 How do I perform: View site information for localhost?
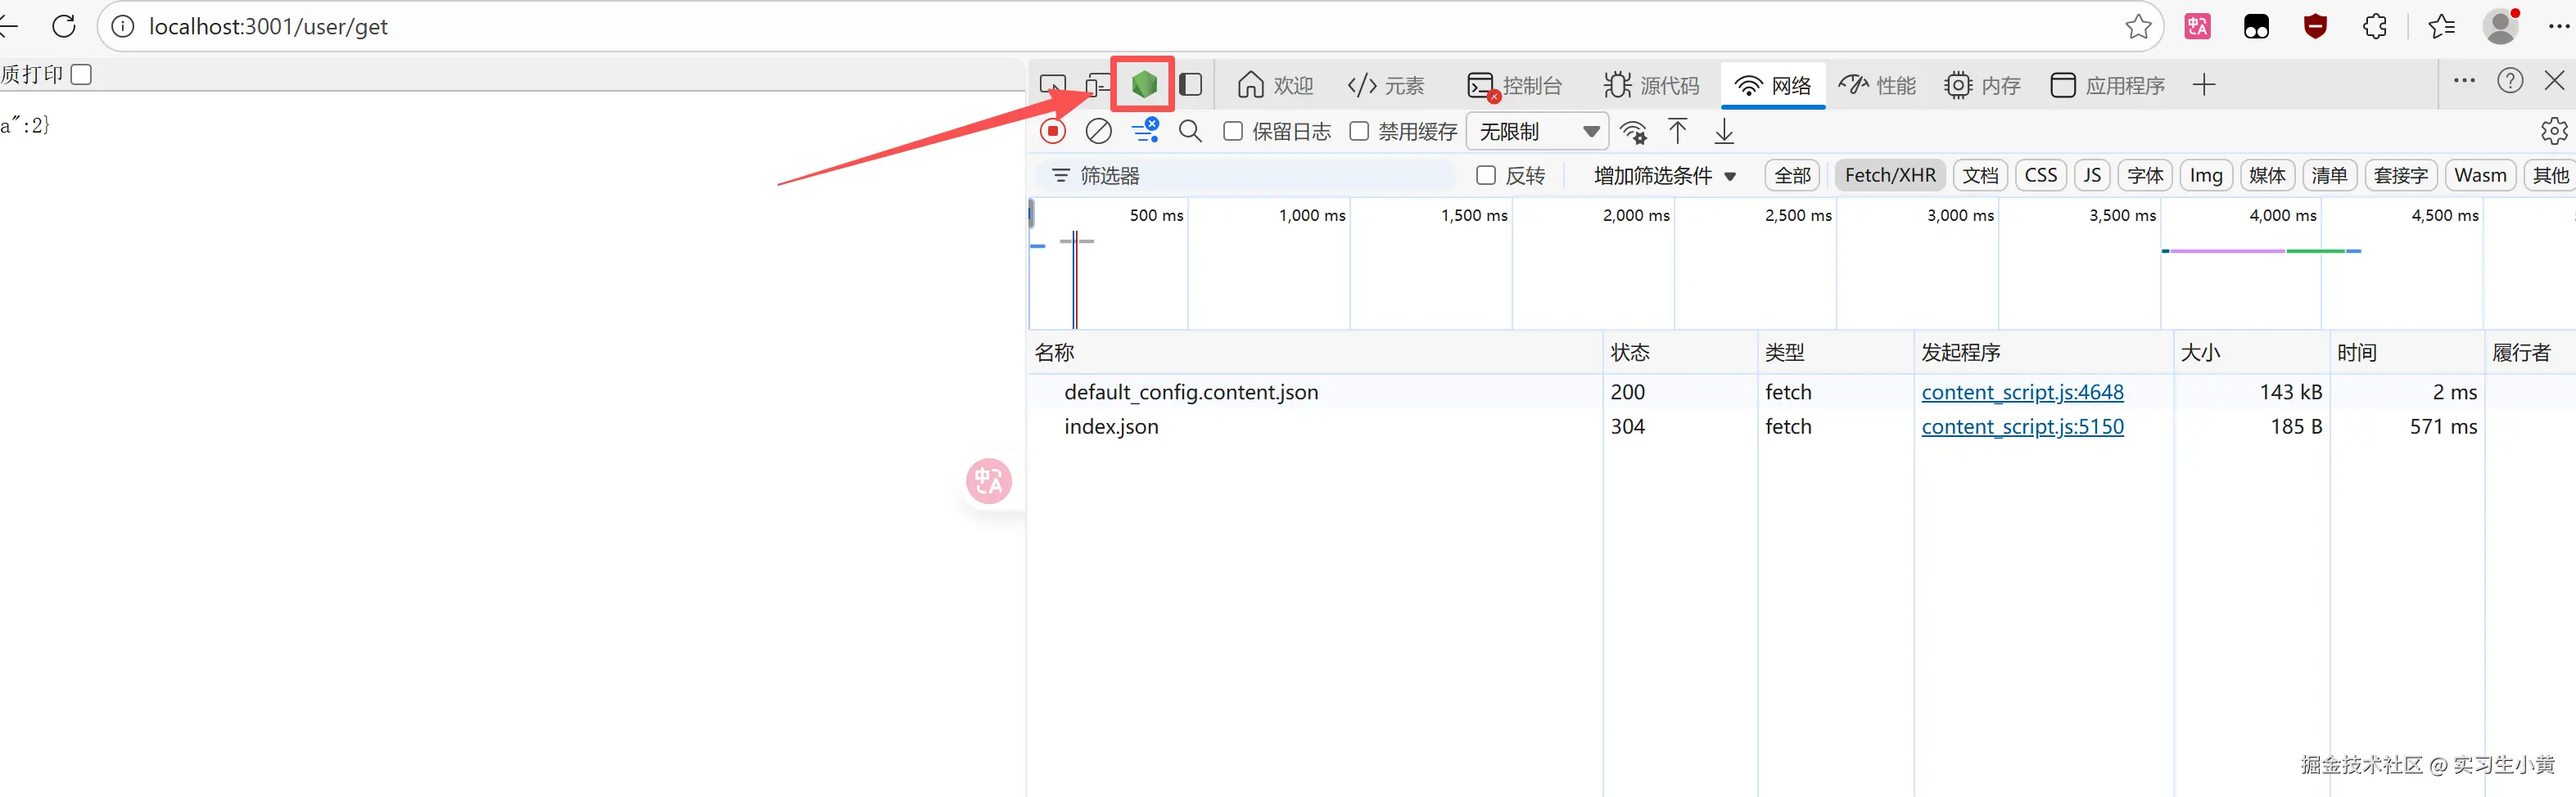(x=123, y=26)
